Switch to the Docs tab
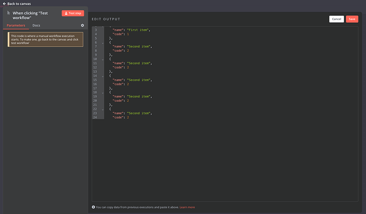The image size is (366, 214). coord(36,25)
